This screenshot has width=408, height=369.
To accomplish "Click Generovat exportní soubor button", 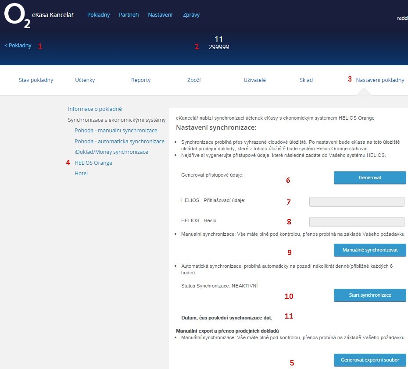I will [x=370, y=360].
